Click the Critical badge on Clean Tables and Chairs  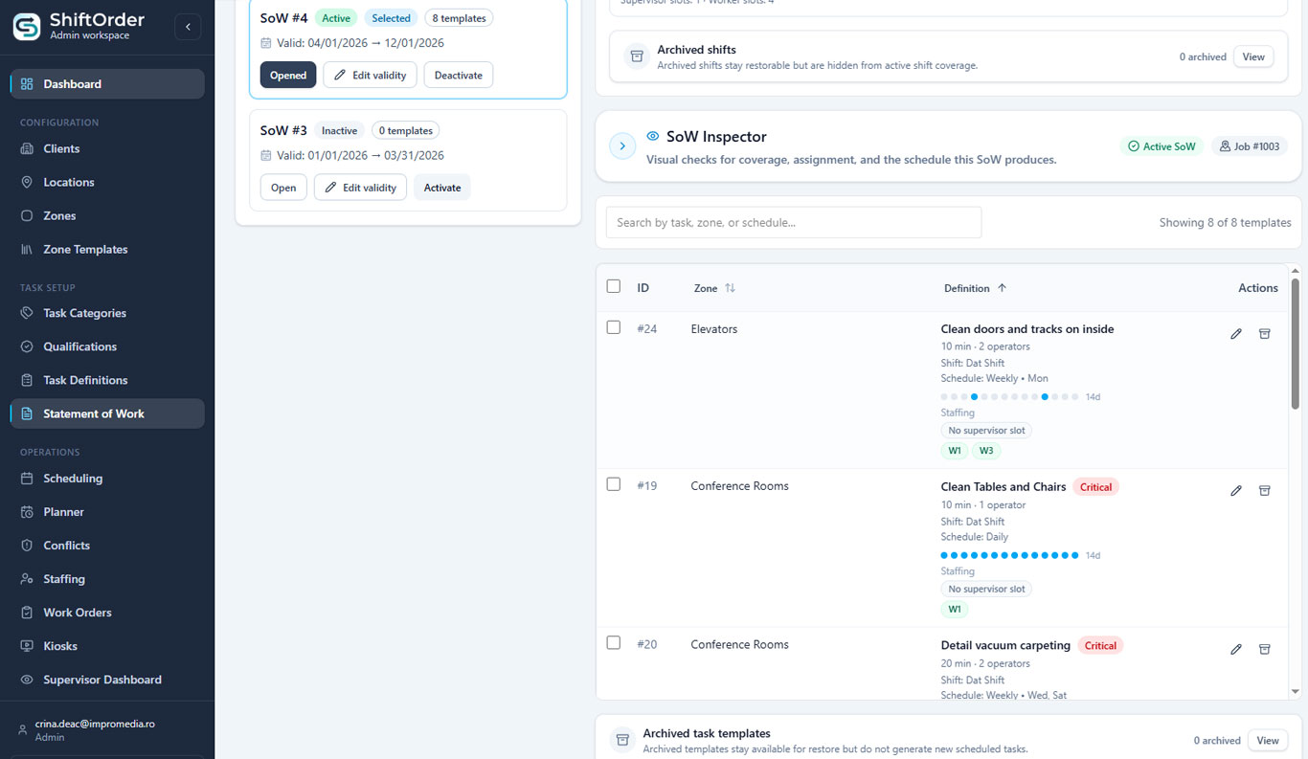(1095, 487)
